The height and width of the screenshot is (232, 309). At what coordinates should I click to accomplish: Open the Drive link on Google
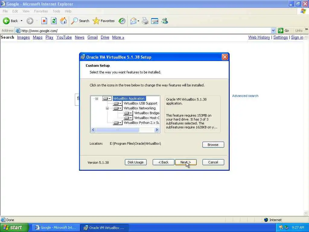105,37
